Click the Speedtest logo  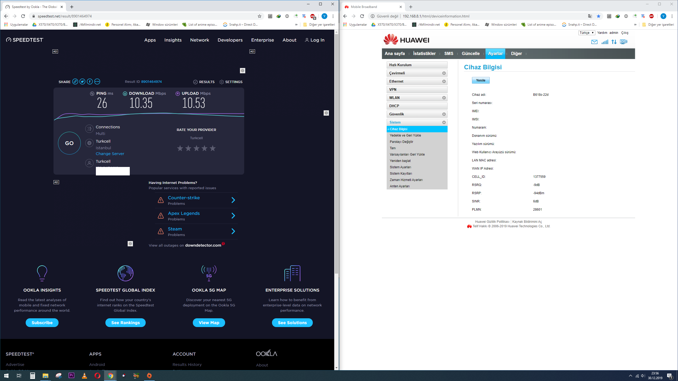[x=25, y=40]
